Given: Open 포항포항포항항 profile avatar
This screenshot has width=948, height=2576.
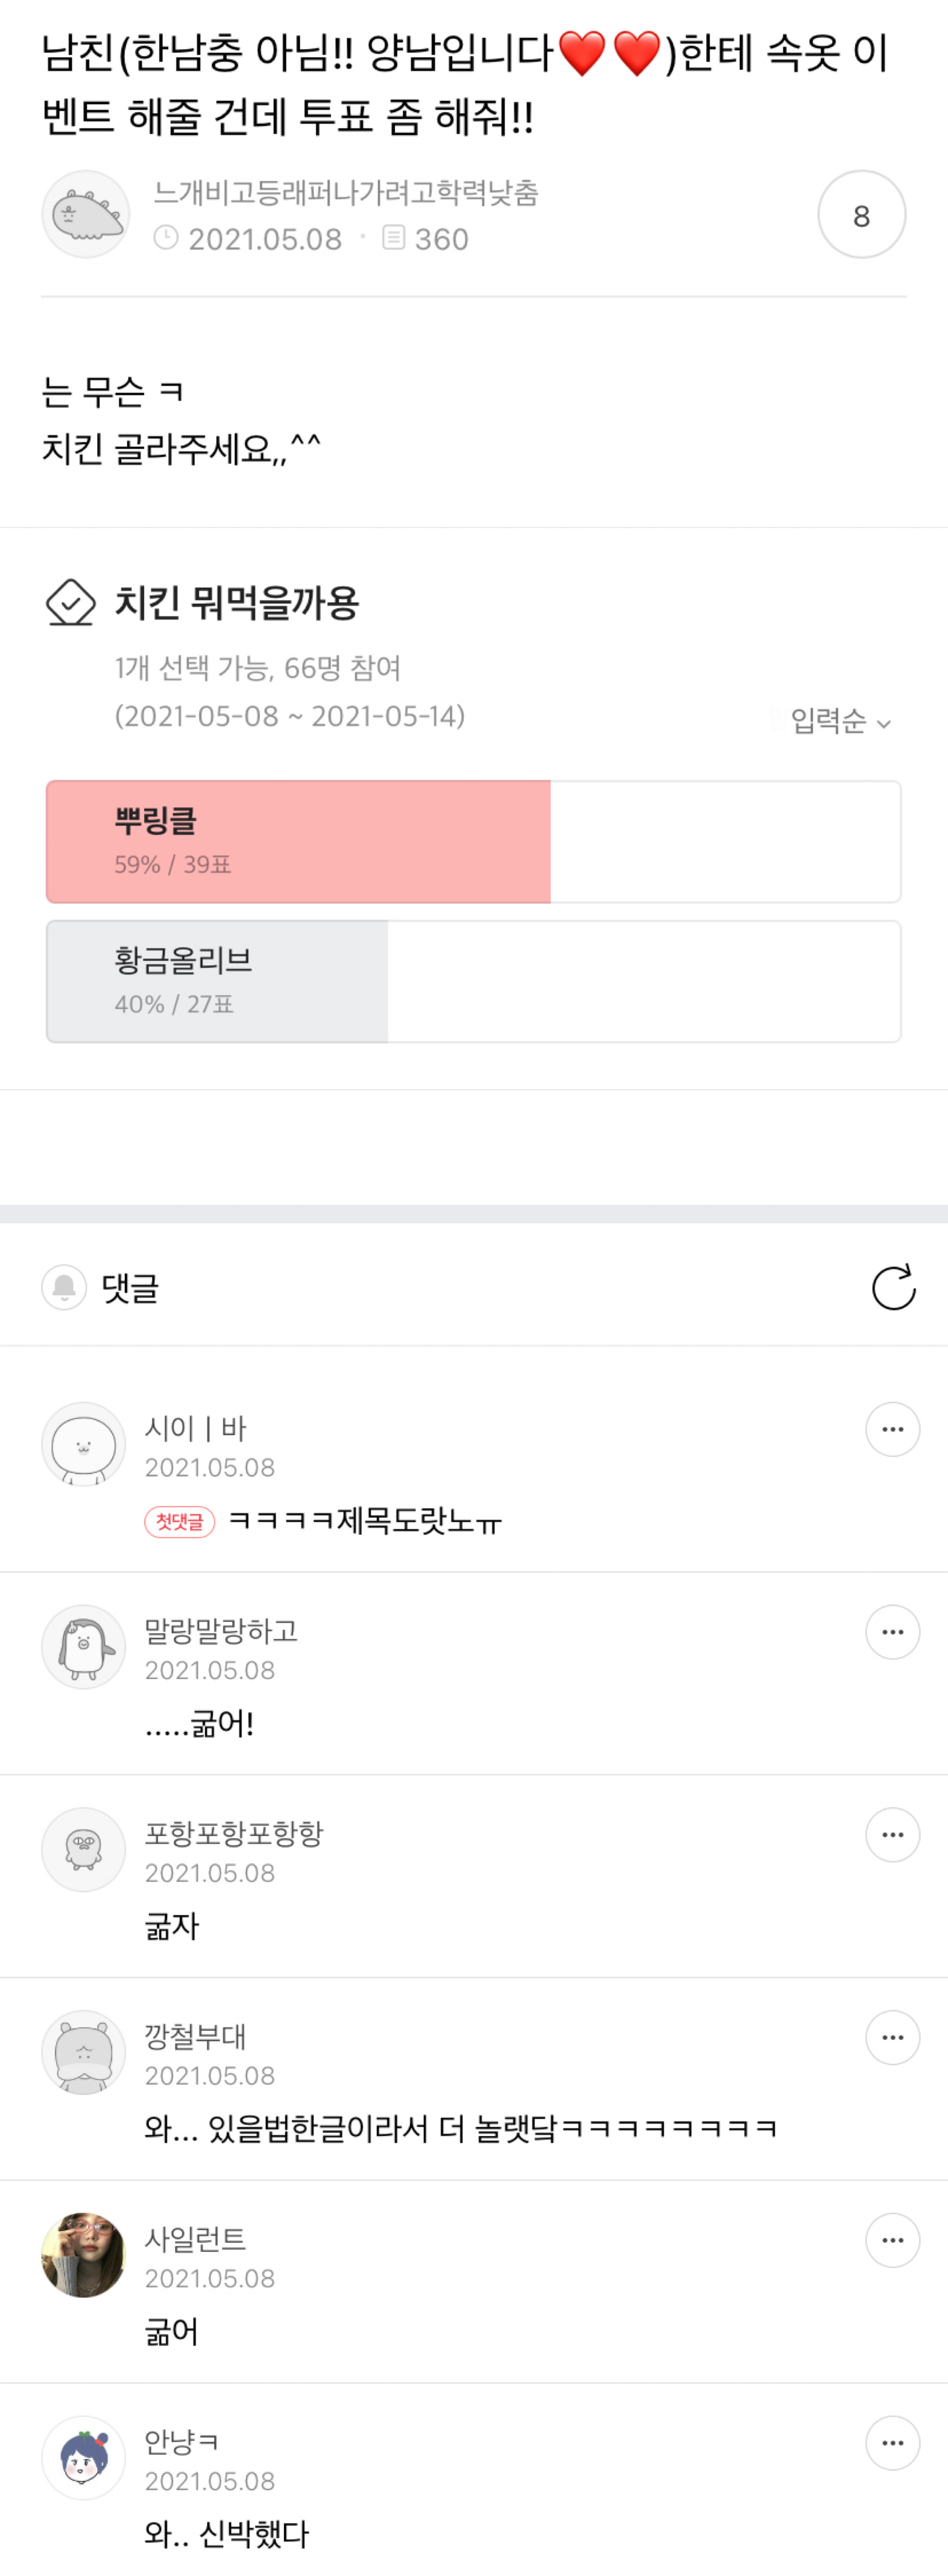Looking at the screenshot, I should pyautogui.click(x=84, y=1849).
